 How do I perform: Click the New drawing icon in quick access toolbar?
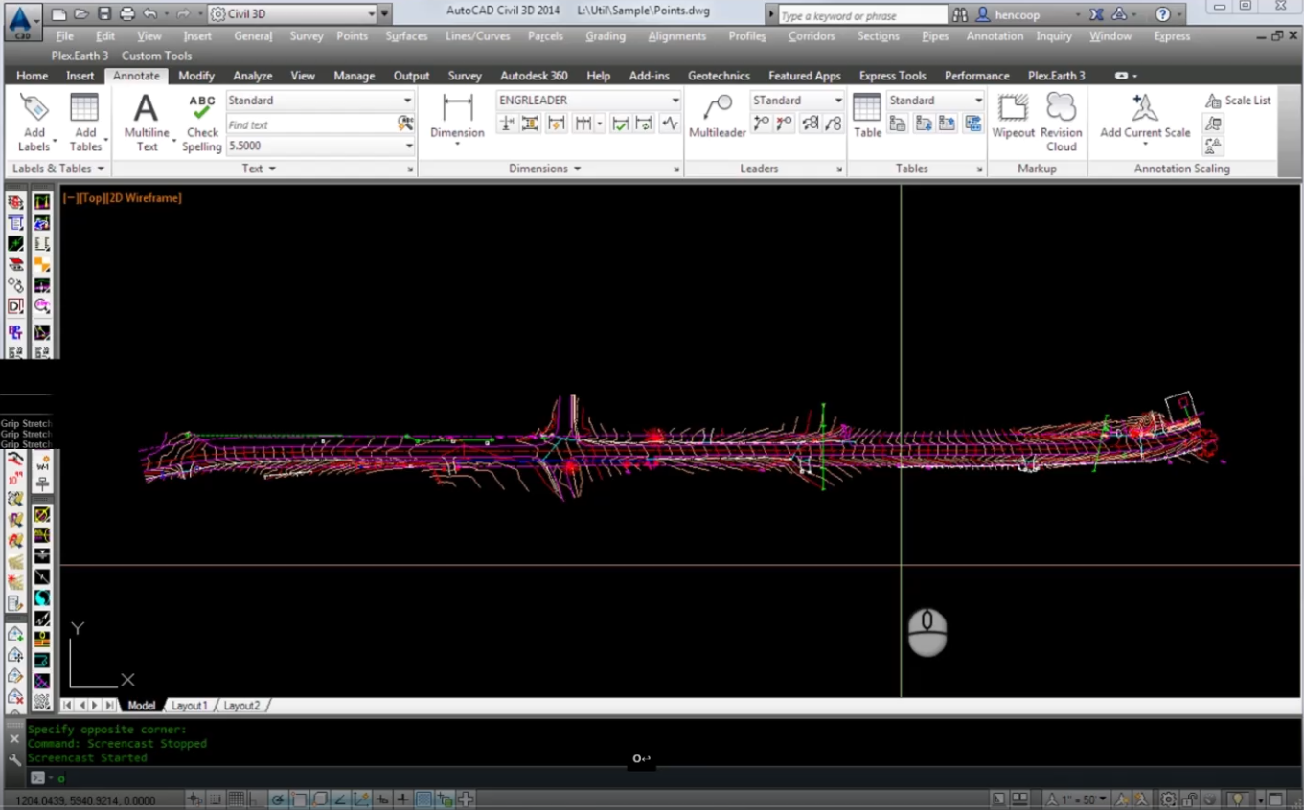click(59, 14)
